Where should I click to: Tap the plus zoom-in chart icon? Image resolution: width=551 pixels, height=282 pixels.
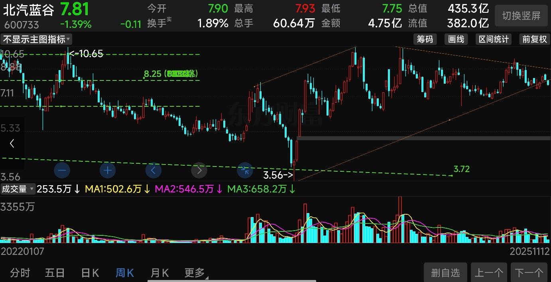coord(108,171)
